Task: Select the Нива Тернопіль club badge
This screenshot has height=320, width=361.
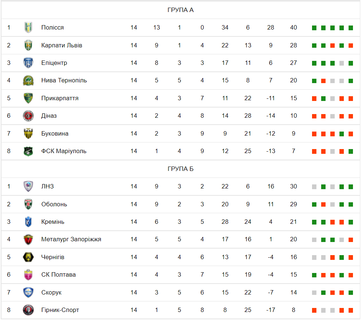Action: (x=28, y=81)
